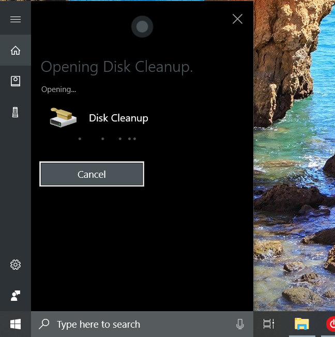This screenshot has height=337, width=335.
Task: Focus the "Type here to search" box
Action: coord(142,324)
